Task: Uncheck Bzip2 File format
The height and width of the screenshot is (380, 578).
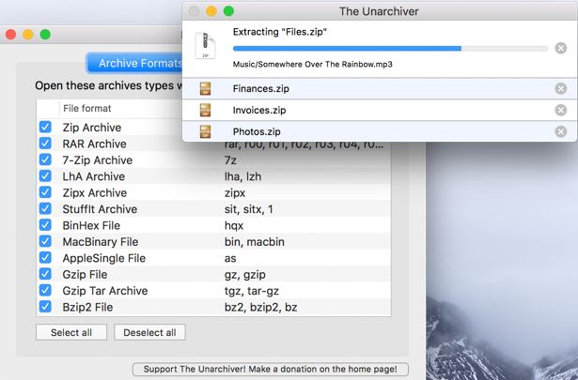Action: point(45,307)
